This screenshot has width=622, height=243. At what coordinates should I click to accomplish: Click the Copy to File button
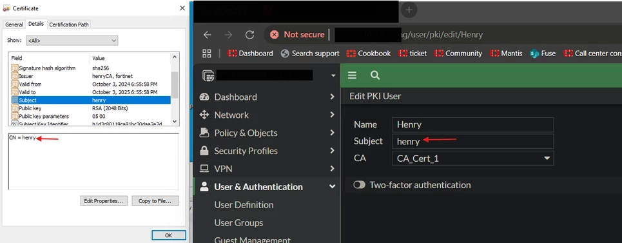155,201
